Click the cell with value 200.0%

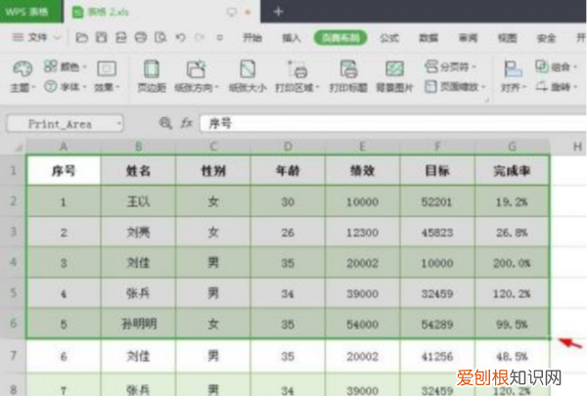(512, 263)
